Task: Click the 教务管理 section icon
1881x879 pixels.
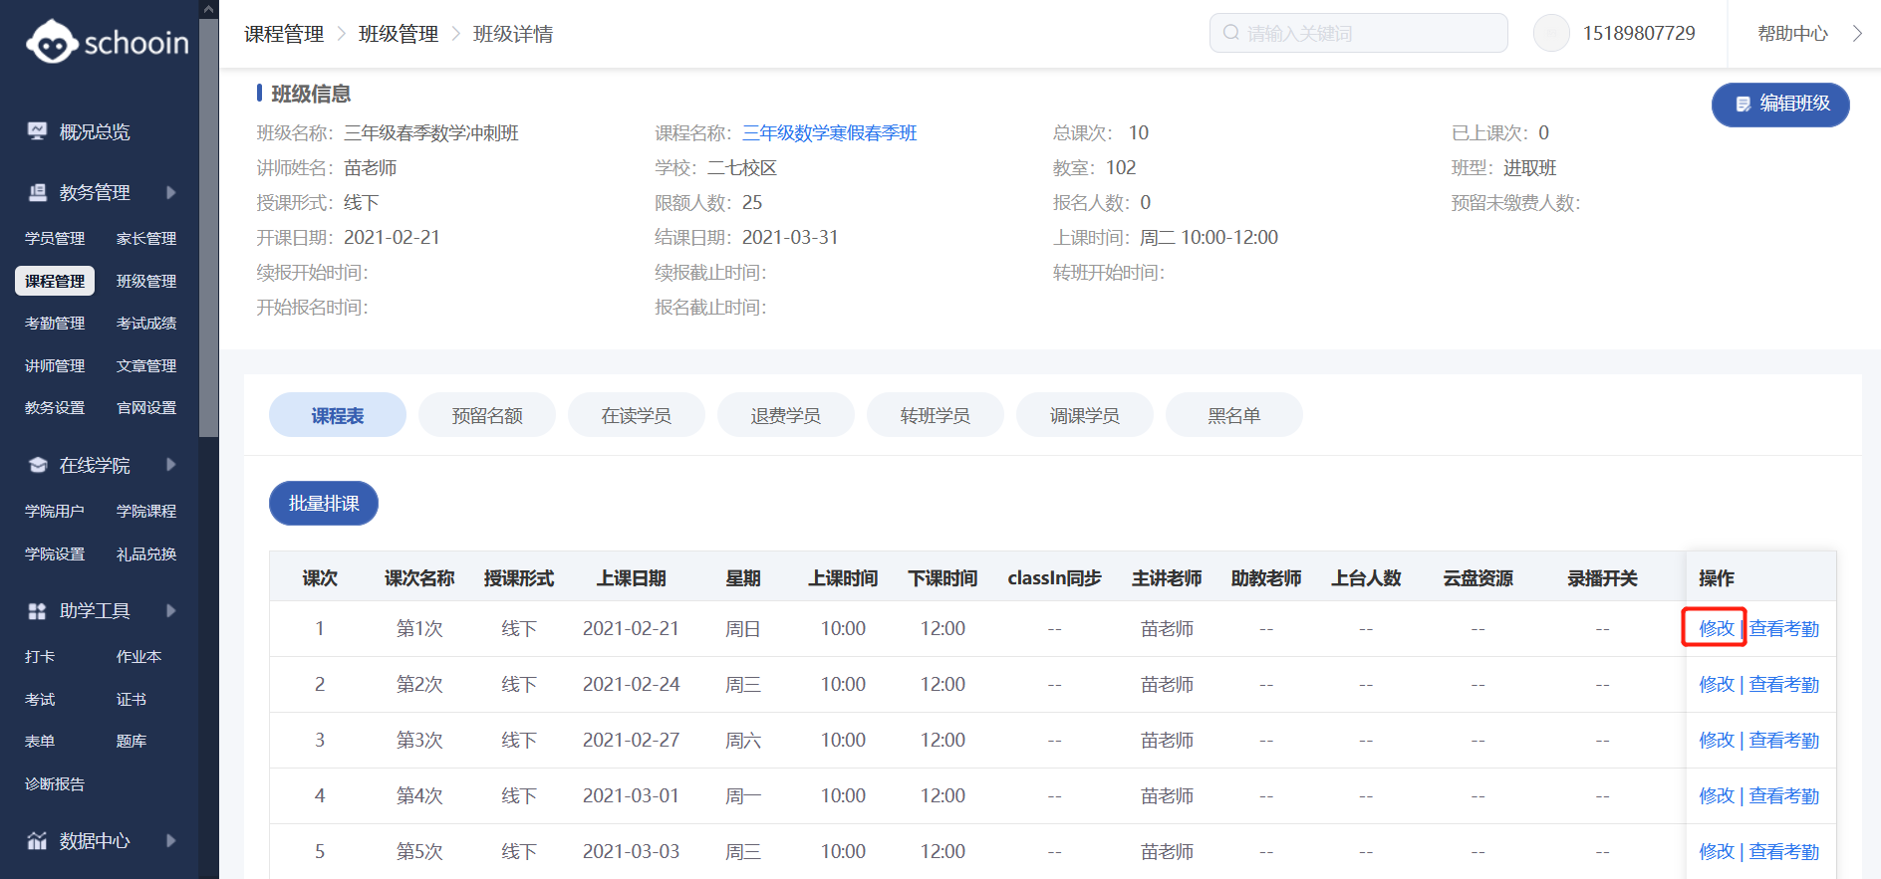Action: tap(37, 192)
